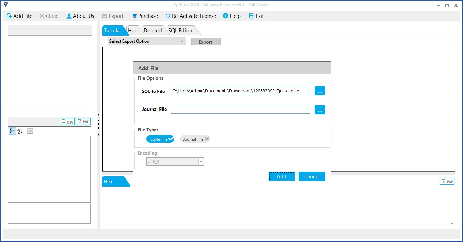
Task: Click the property pages icon
Action: [x=30, y=131]
